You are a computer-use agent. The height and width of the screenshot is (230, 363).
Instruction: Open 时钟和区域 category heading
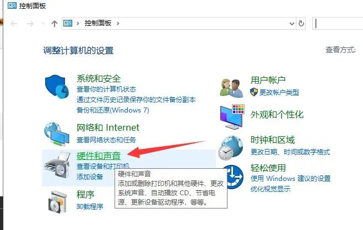point(273,140)
